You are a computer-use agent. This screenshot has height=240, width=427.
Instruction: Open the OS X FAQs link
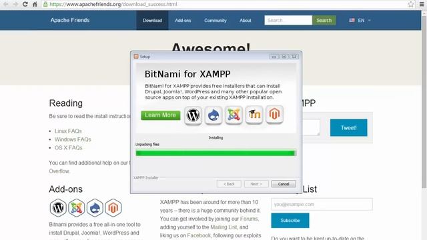(x=68, y=148)
